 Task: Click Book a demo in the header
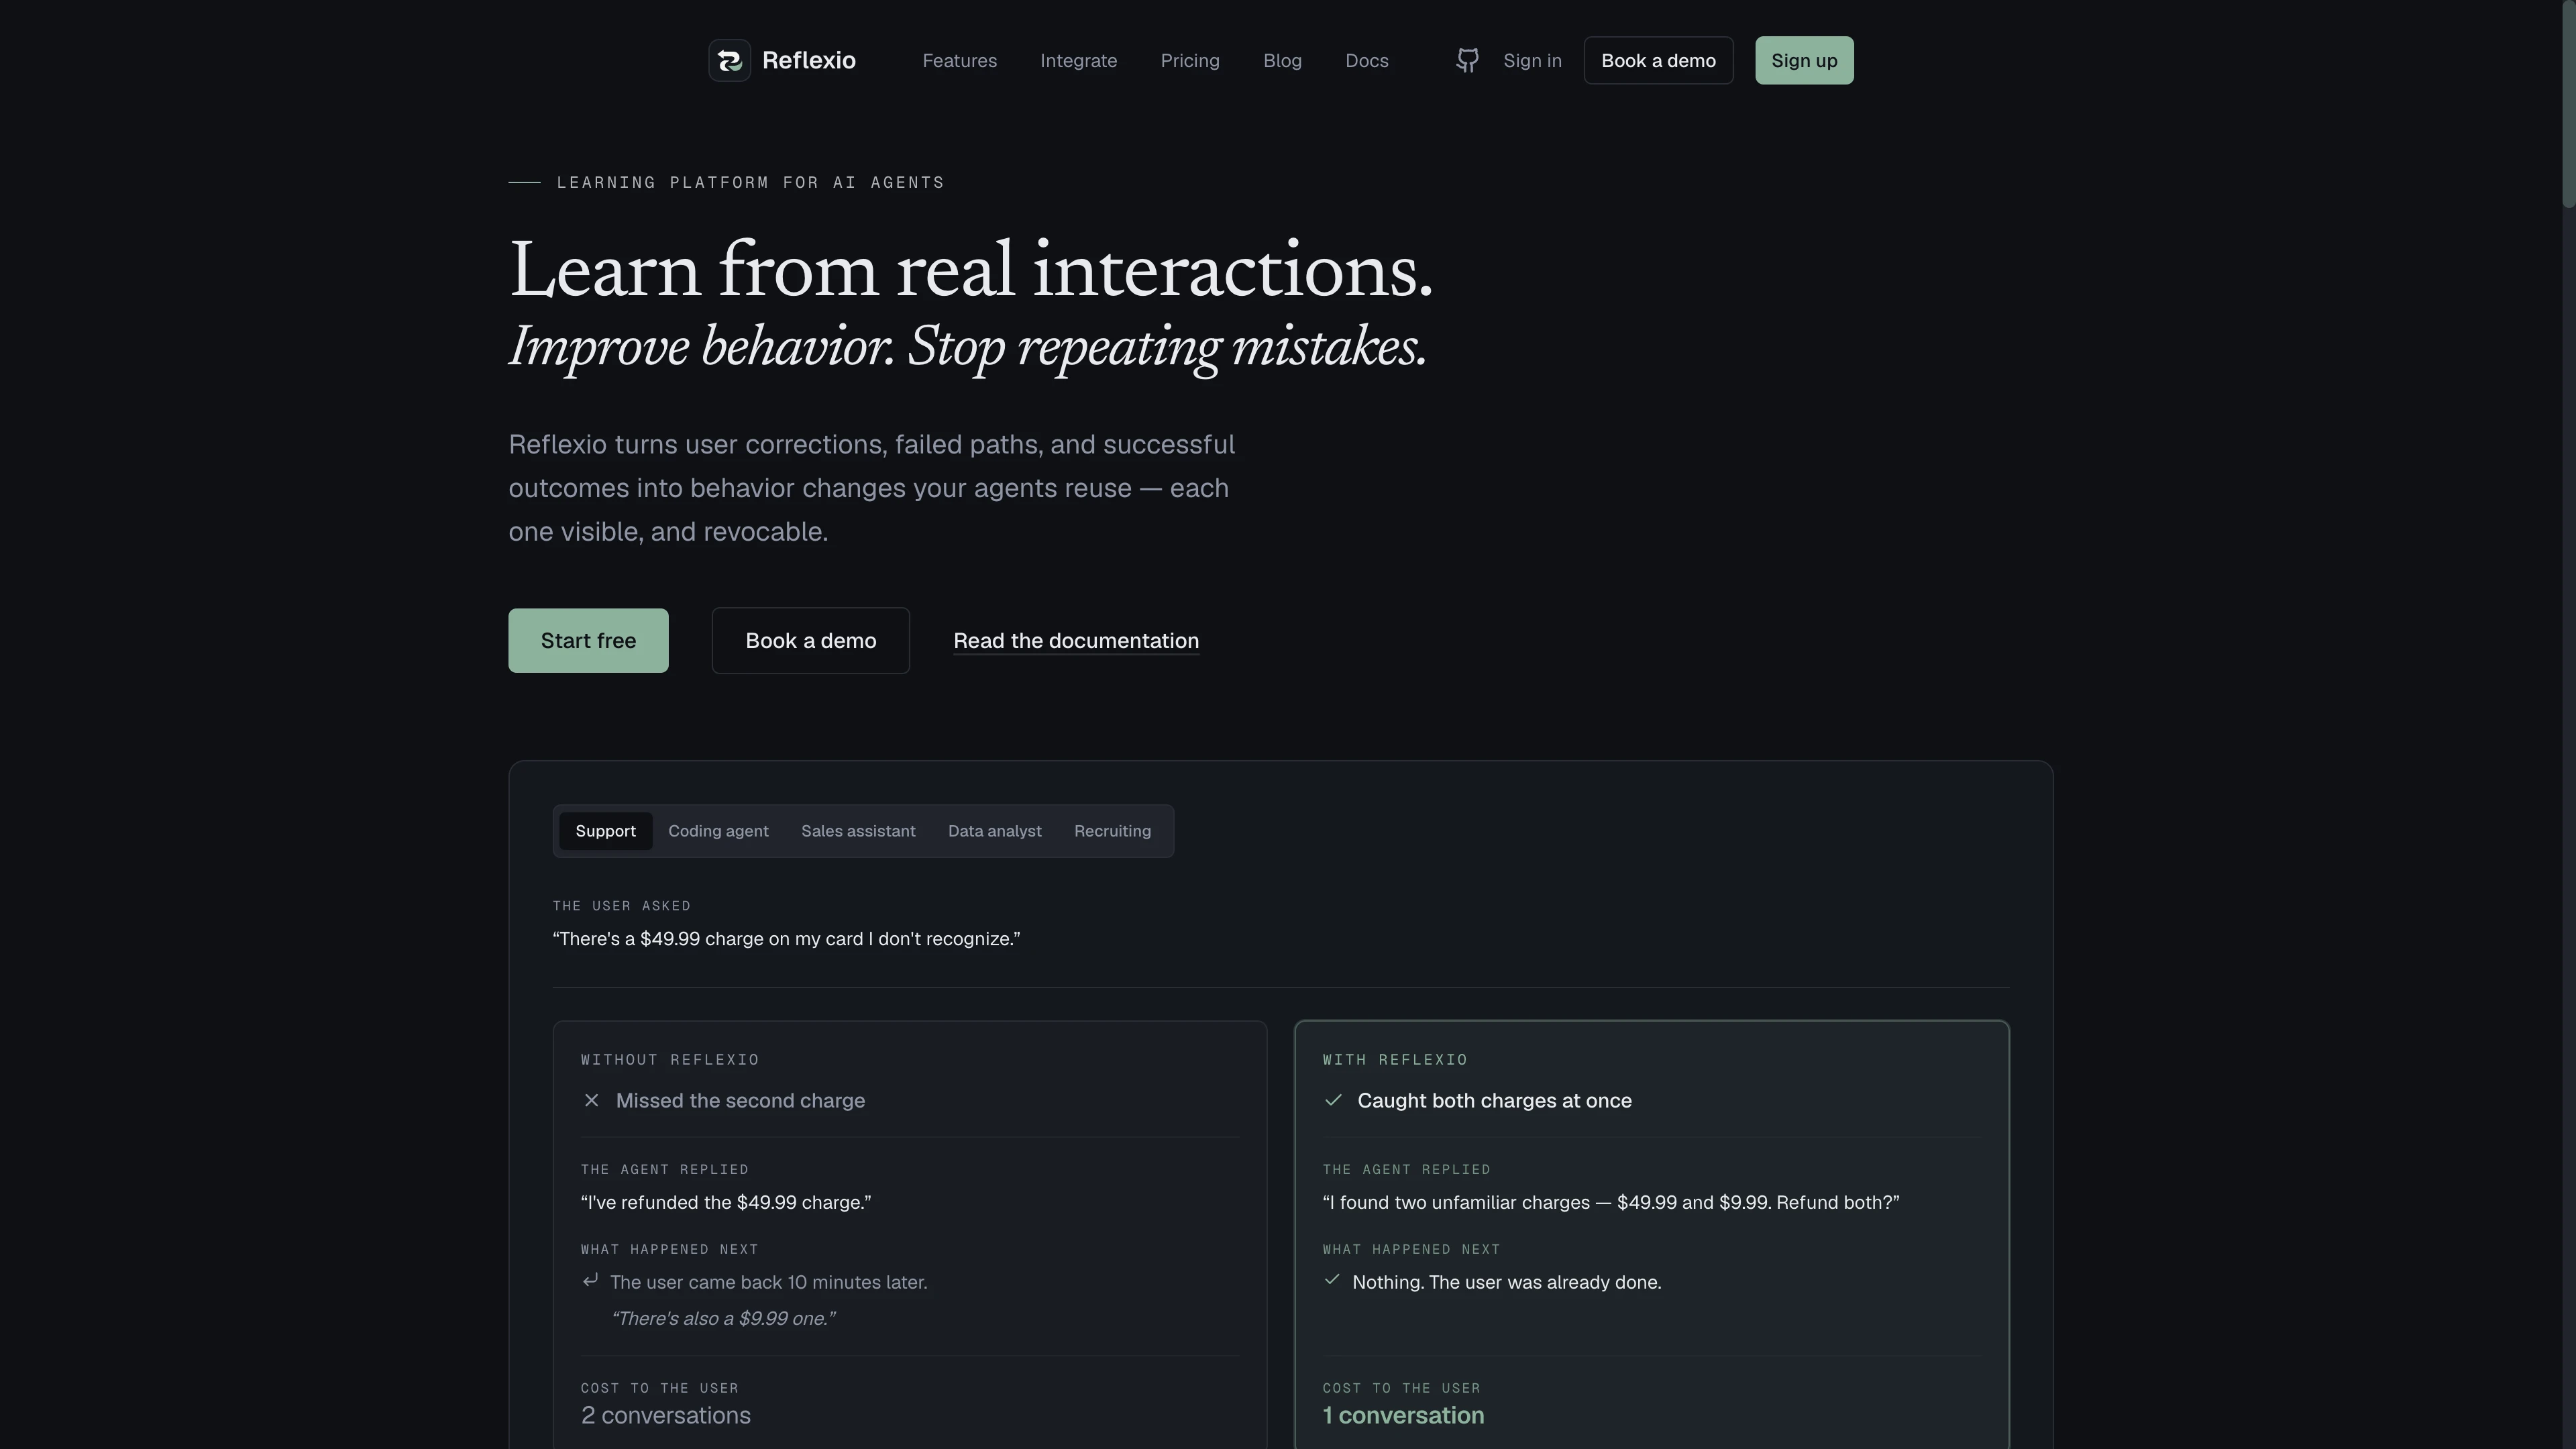click(1659, 61)
